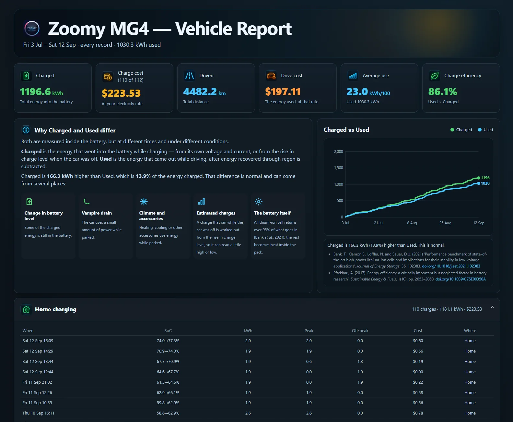Screen dimensions: 513x422
Task: Click the snowflake icon above Climate and accessories
Action: 144,202
